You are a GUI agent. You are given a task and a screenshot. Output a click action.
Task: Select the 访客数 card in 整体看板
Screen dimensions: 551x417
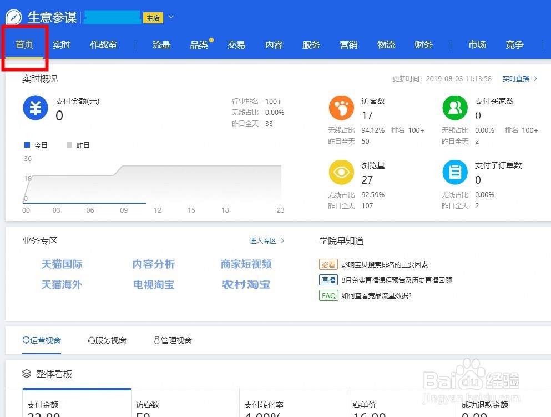[x=185, y=403]
